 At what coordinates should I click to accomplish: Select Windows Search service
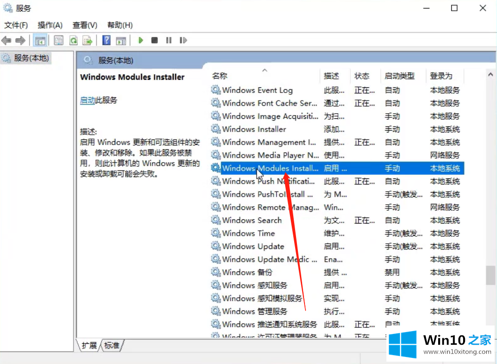[x=337, y=220]
